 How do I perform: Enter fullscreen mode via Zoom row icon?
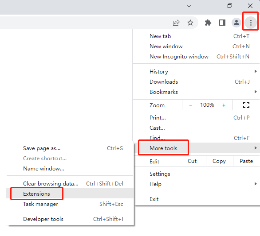246,105
